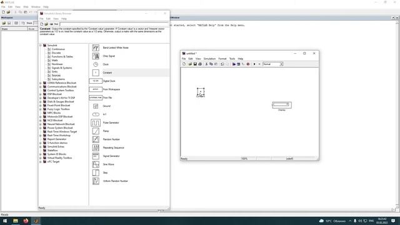Viewport: 400px width, 225px height.
Task: Expand the Virtual Reality Toolbox node
Action: (40, 158)
